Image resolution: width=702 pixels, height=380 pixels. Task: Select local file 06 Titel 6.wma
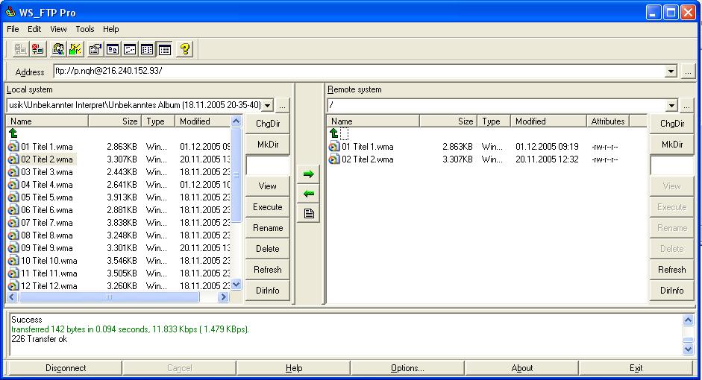tap(46, 210)
